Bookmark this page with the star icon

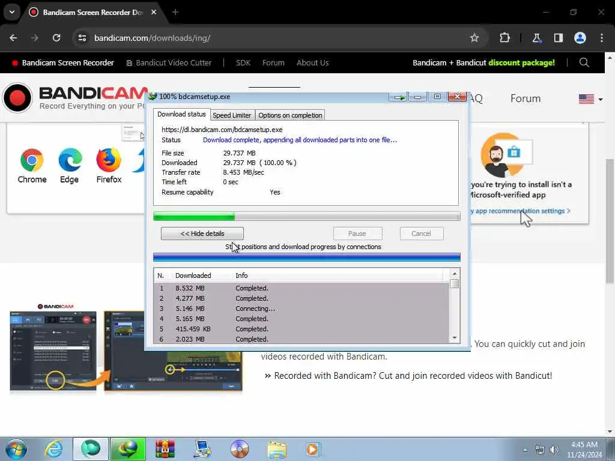474,38
